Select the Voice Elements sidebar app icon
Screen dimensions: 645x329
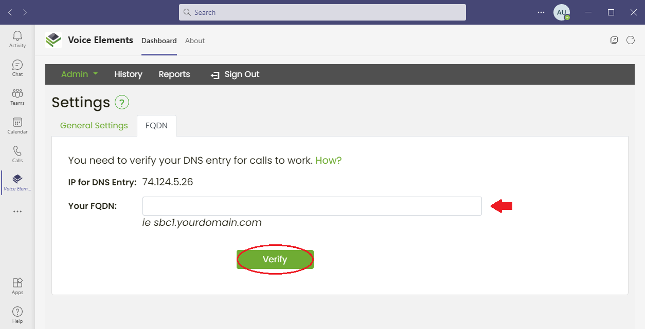[x=17, y=179]
